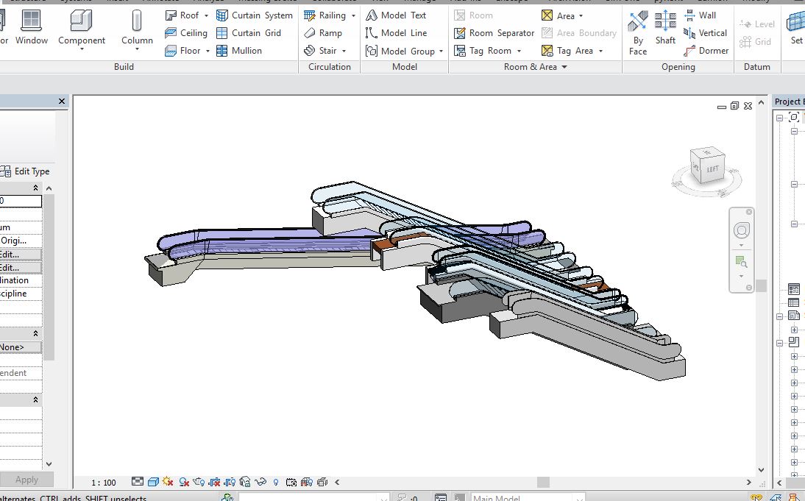This screenshot has width=805, height=501.
Task: Select the Dormer opening tool
Action: 706,50
